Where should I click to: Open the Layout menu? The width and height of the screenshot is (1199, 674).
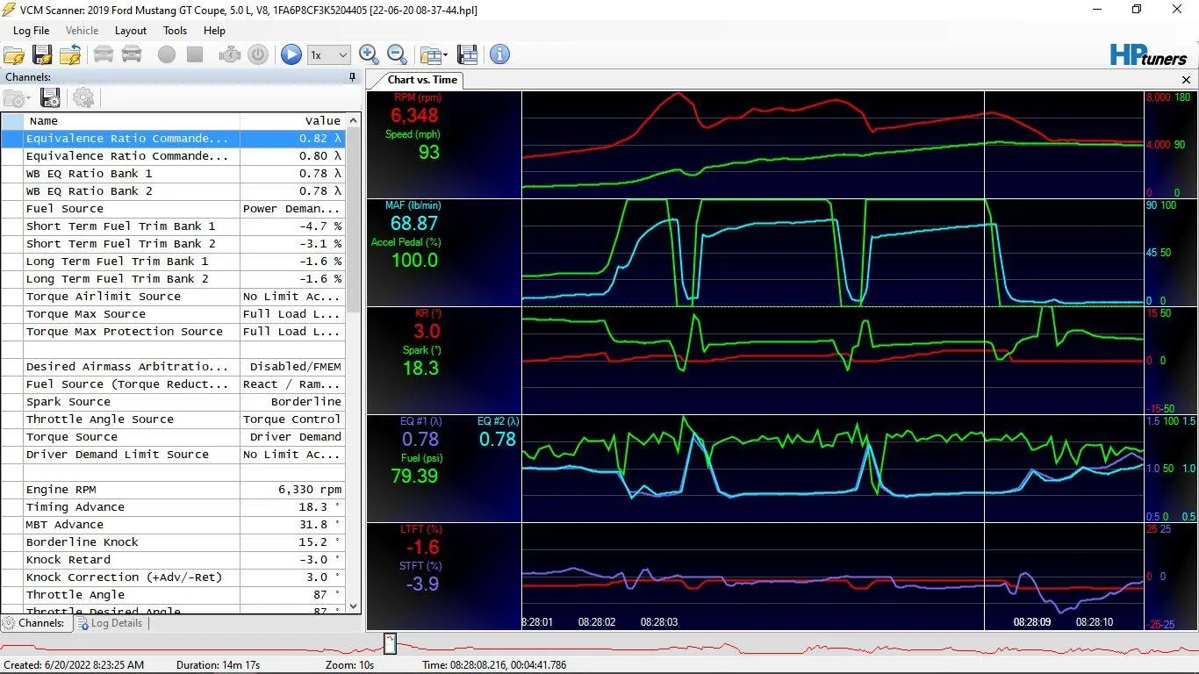tap(131, 31)
